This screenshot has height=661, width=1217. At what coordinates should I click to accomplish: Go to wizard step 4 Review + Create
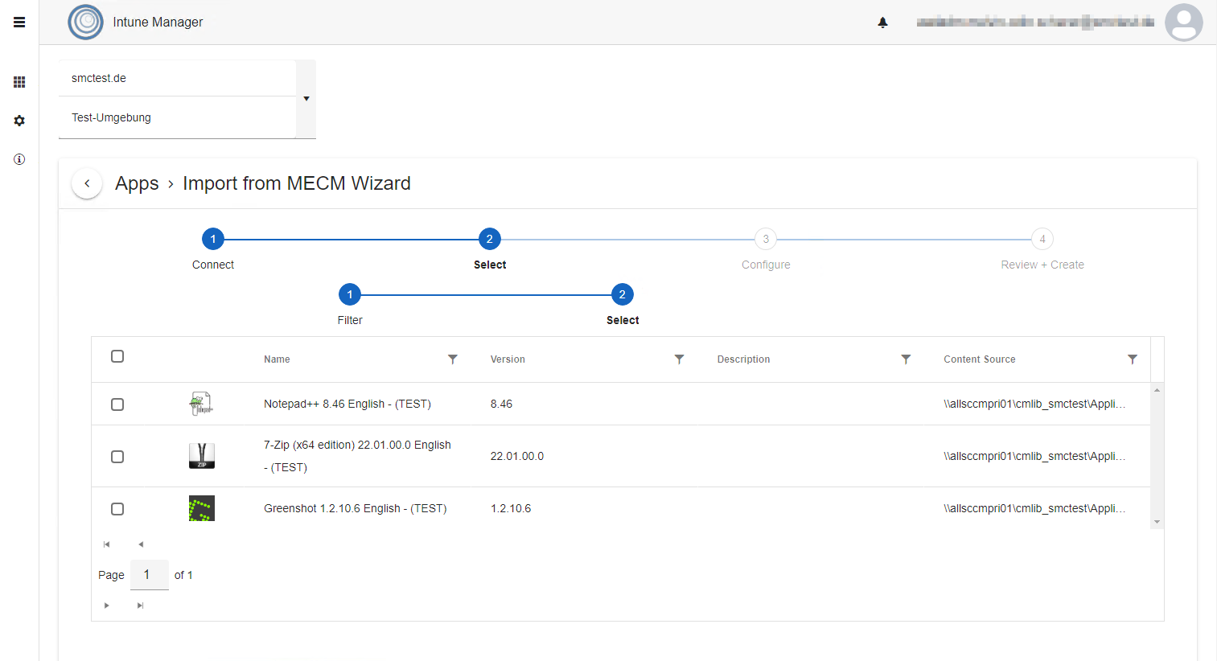[1042, 239]
